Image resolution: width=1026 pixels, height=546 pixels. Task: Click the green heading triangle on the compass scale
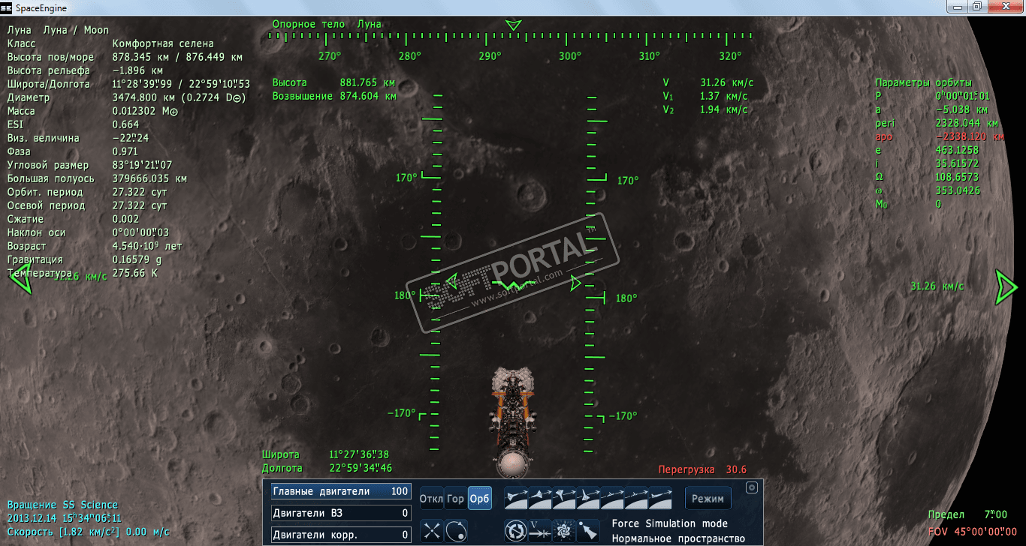tap(514, 25)
